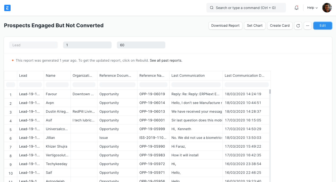Click the Edit button
Image resolution: width=336 pixels, height=182 pixels.
322,25
